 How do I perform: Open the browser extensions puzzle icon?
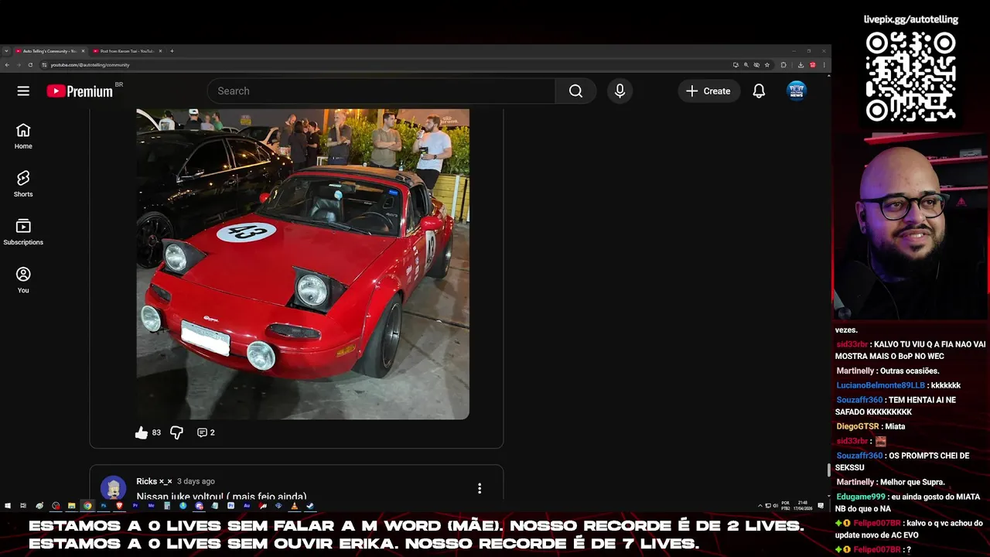click(783, 65)
